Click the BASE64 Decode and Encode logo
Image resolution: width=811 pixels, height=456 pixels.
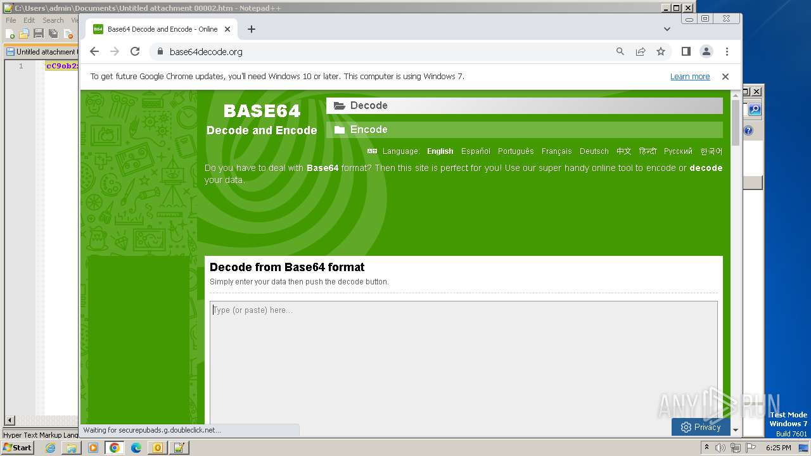[262, 120]
